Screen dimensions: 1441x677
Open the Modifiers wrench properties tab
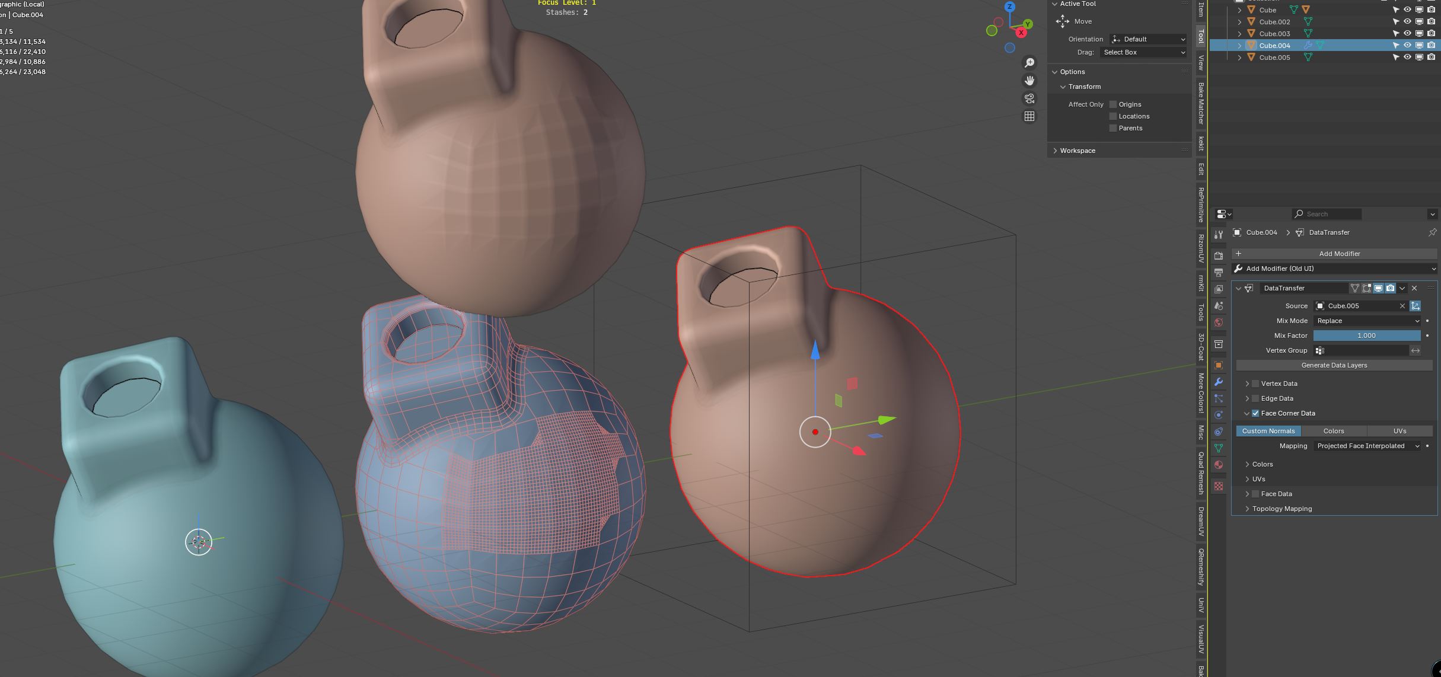[1219, 382]
